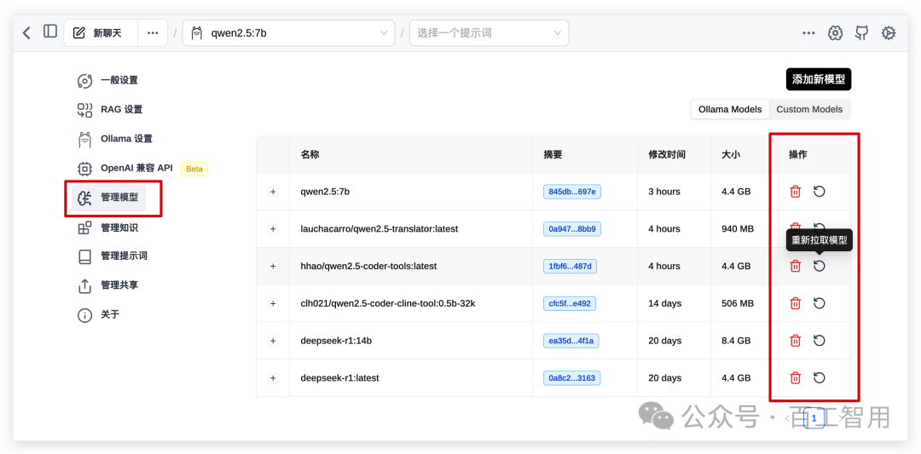Re-pull the hhao/qwen2.5-coder-tools:latest model
Image resolution: width=921 pixels, height=454 pixels.
point(819,266)
